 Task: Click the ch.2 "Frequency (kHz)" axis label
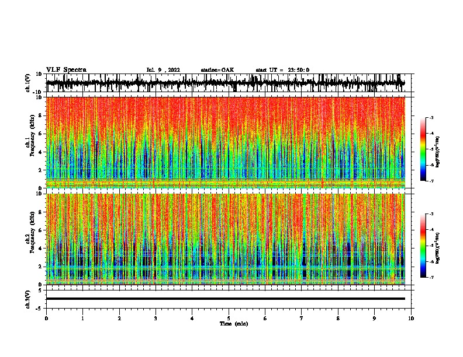[x=32, y=232]
